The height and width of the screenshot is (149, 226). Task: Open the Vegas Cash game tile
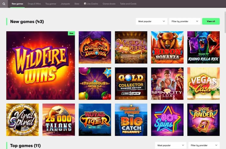click(x=204, y=84)
